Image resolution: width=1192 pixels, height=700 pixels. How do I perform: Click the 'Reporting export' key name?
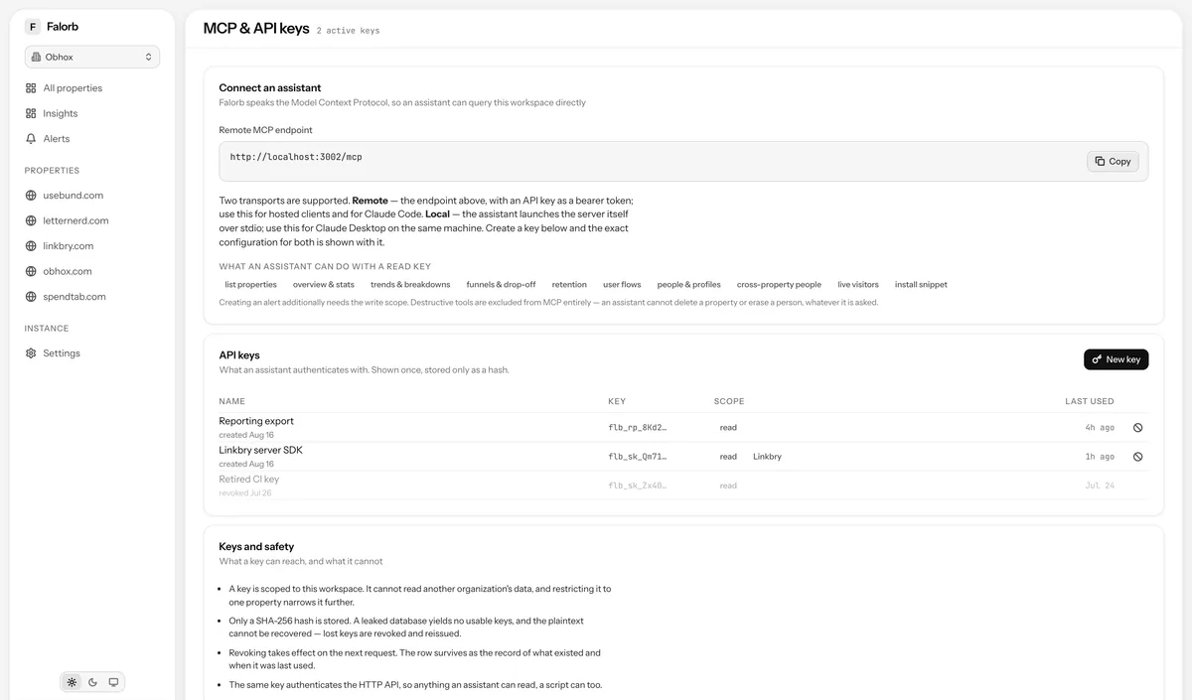click(256, 421)
